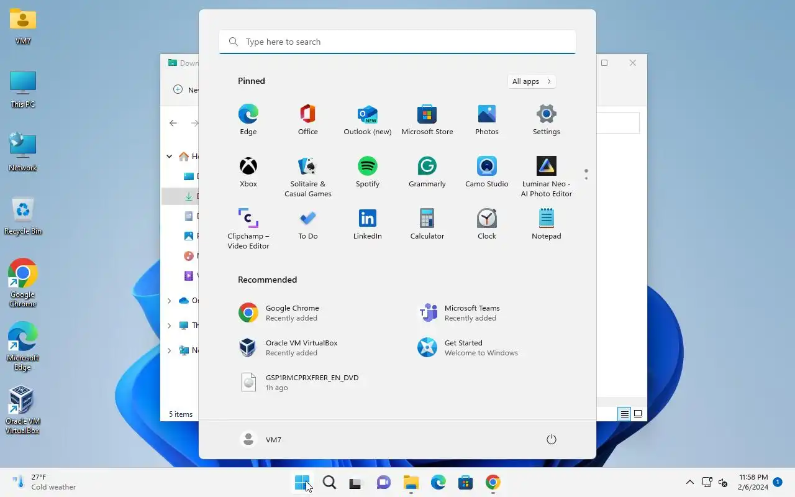Launch Camo Studio
This screenshot has width=795, height=497.
click(x=486, y=172)
